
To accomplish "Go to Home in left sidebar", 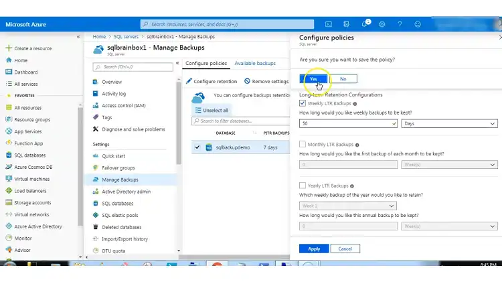I will (x=21, y=60).
